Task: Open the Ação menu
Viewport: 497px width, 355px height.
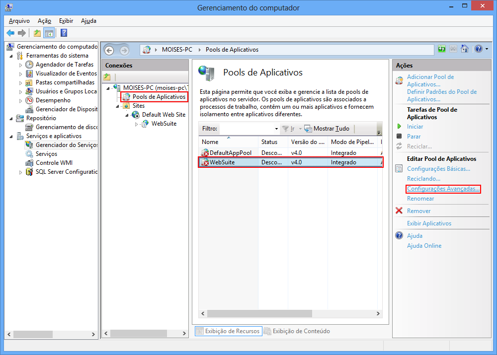Action: pyautogui.click(x=44, y=21)
